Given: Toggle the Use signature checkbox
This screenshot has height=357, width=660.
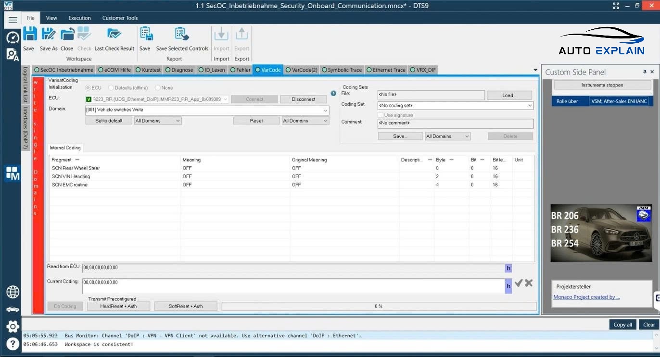Looking at the screenshot, I should (x=381, y=115).
